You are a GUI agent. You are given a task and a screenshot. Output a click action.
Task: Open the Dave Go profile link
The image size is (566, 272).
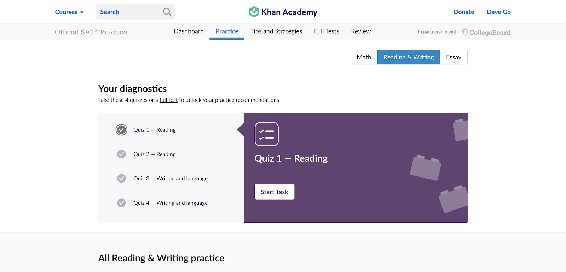tap(499, 12)
